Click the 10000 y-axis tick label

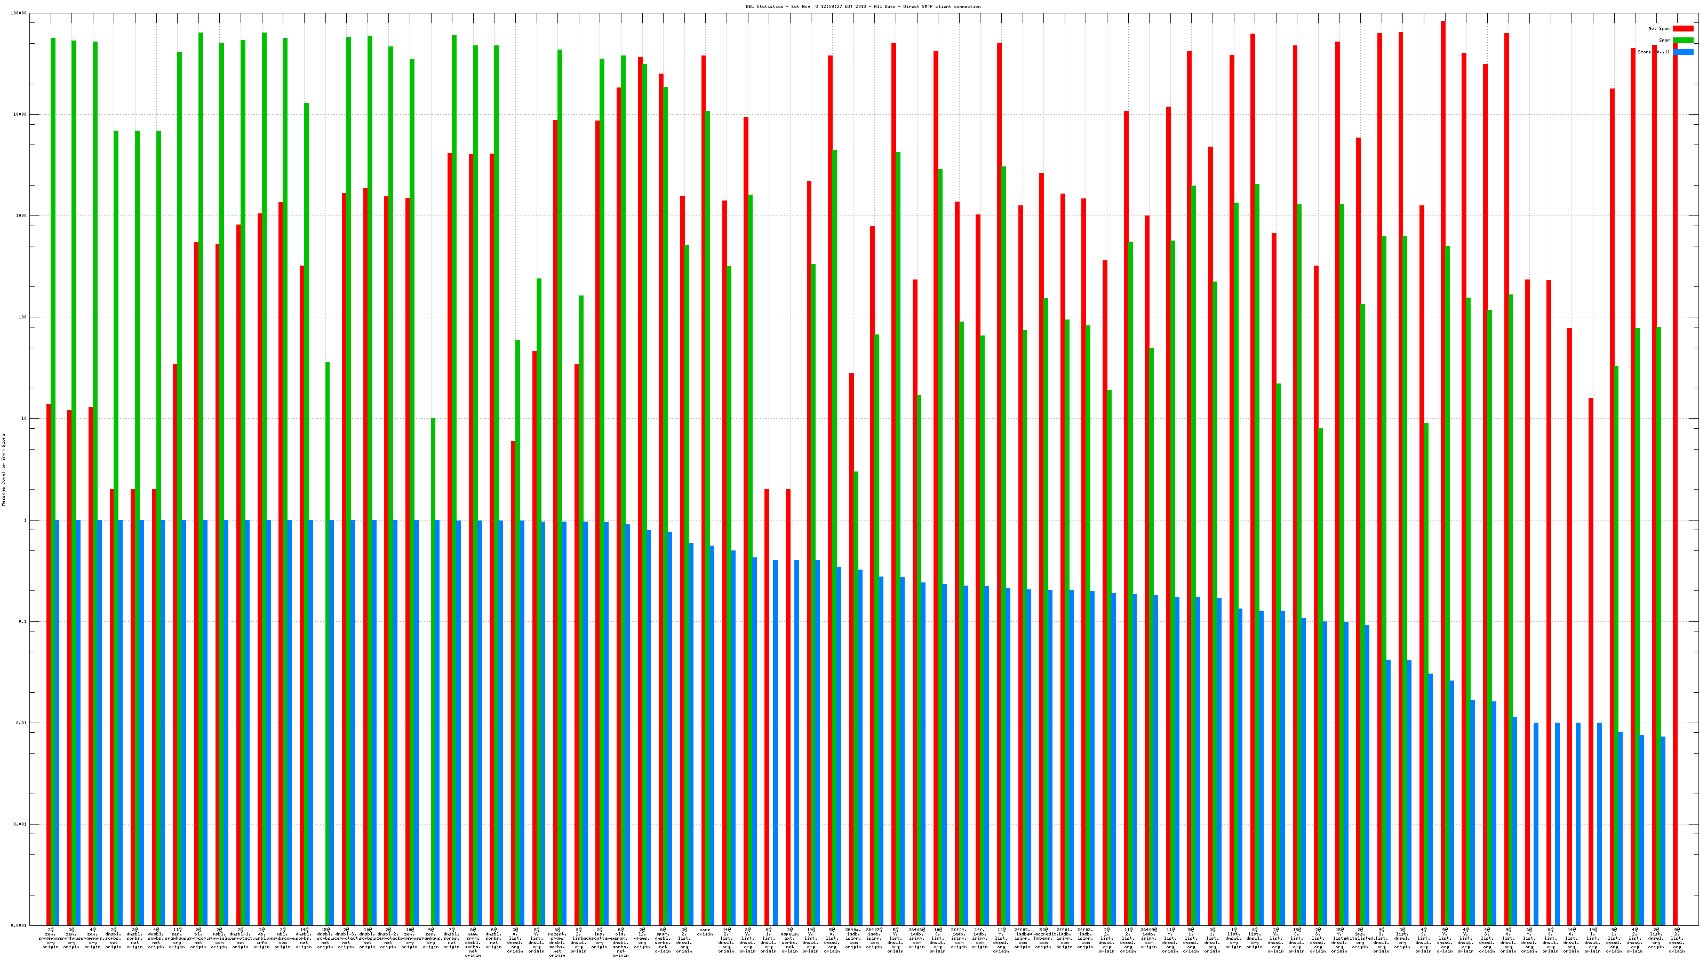coord(21,115)
